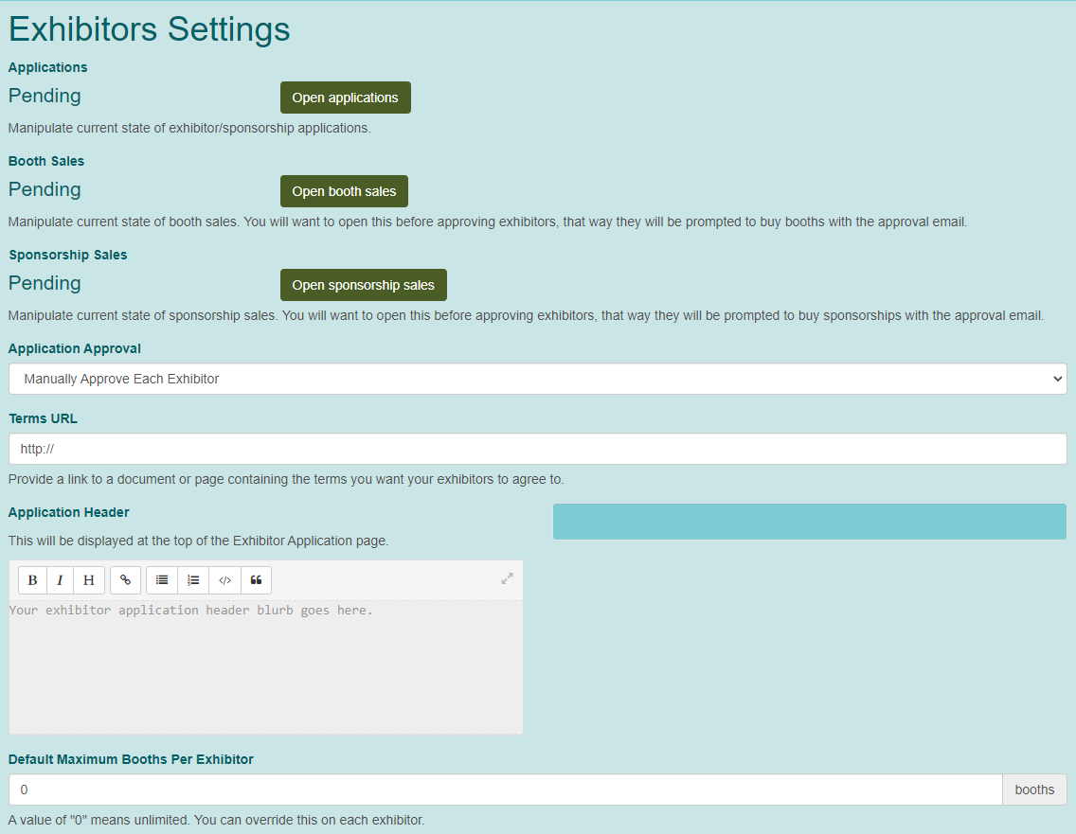Viewport: 1076px width, 834px height.
Task: Expand the editor to fullscreen
Action: coord(507,578)
